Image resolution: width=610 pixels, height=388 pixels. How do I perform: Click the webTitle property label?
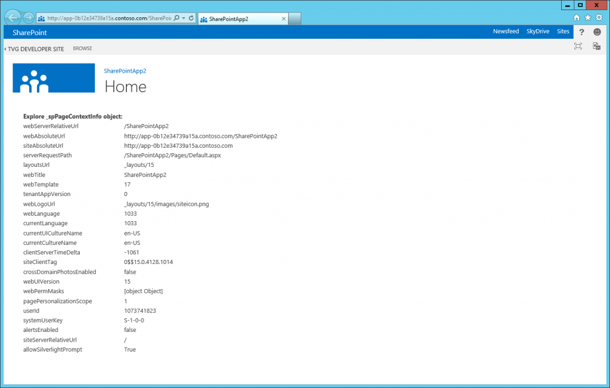coord(34,175)
